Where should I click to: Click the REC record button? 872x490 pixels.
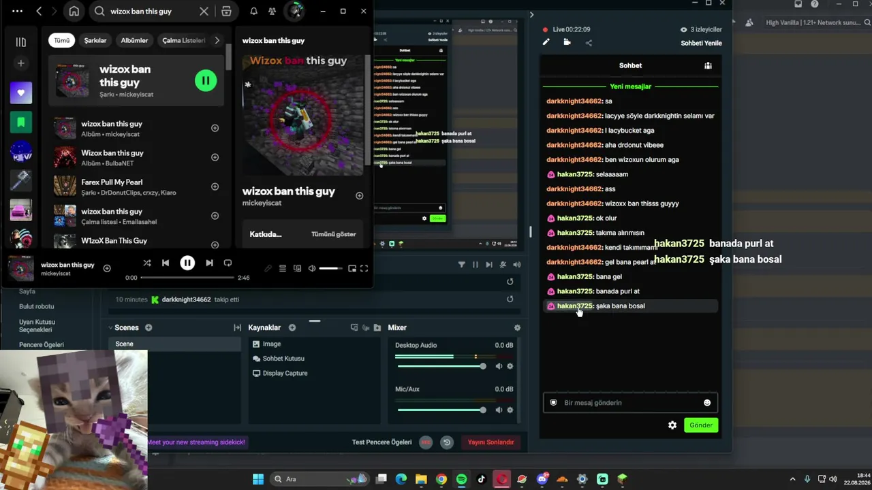coord(426,442)
